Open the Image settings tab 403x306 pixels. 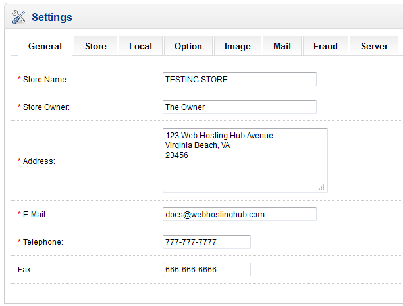click(x=237, y=46)
